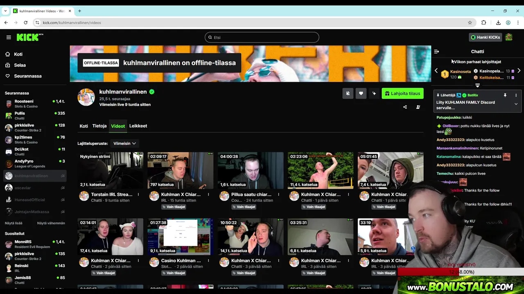Expand the pinned Discord message
Screen dimensions: 524x294
click(516, 104)
